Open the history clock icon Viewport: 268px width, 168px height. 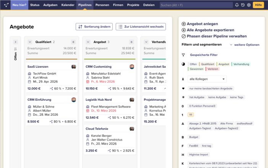[x=243, y=5]
